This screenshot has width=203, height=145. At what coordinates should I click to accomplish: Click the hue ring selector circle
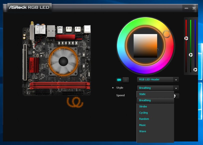[166, 34]
